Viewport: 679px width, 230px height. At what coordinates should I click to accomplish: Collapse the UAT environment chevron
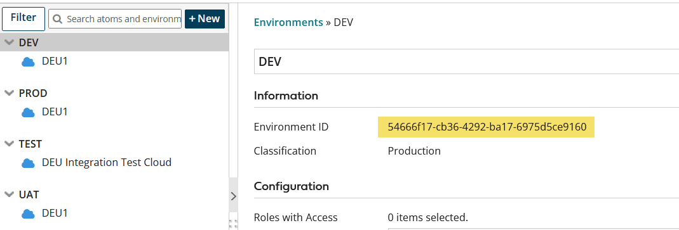point(9,195)
